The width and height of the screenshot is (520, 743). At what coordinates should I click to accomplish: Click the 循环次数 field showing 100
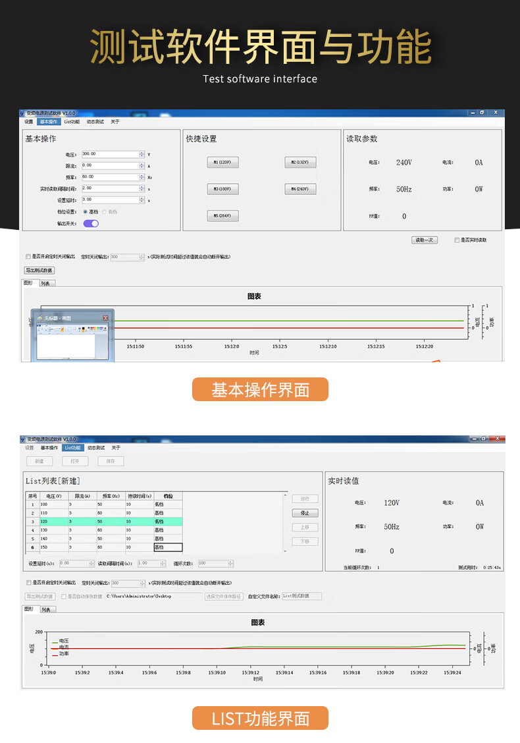point(213,563)
